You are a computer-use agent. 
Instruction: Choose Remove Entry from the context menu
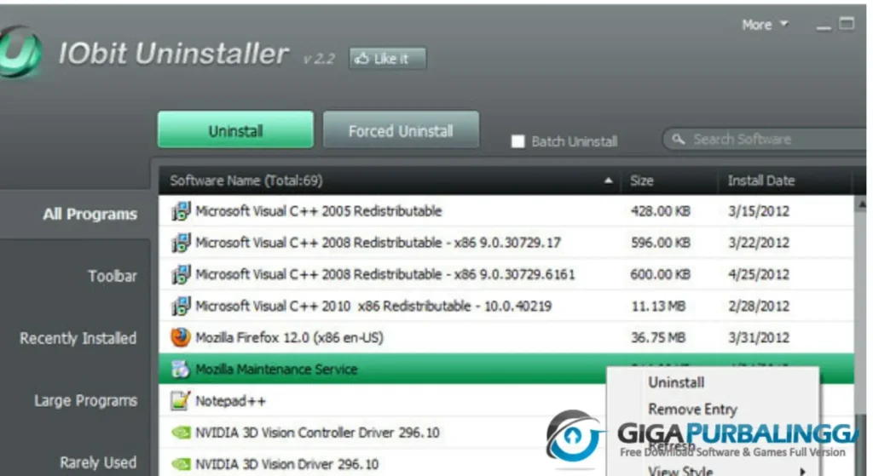point(692,410)
